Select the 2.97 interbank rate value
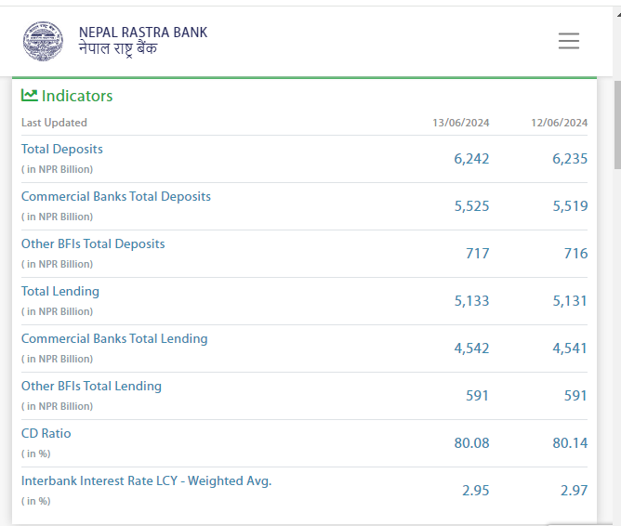The image size is (621, 526). point(570,491)
